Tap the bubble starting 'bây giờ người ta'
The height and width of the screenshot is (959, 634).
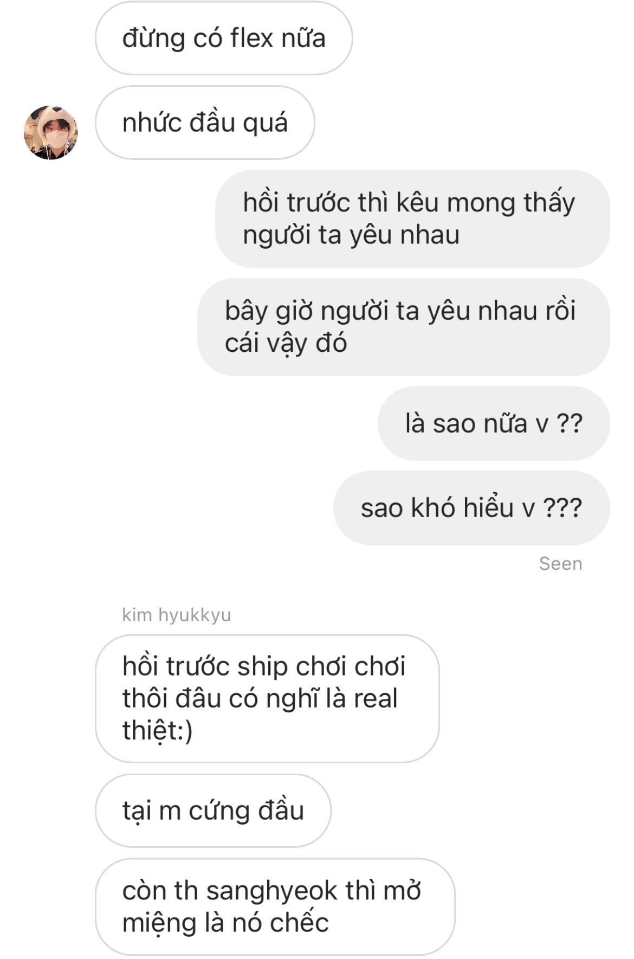click(404, 327)
